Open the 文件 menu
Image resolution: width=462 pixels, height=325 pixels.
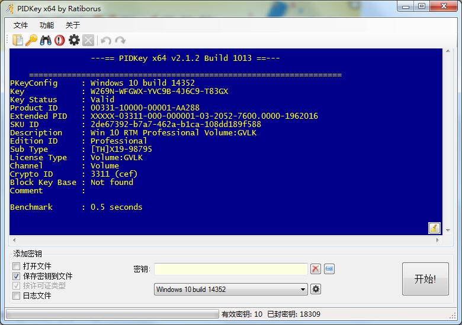[x=21, y=25]
